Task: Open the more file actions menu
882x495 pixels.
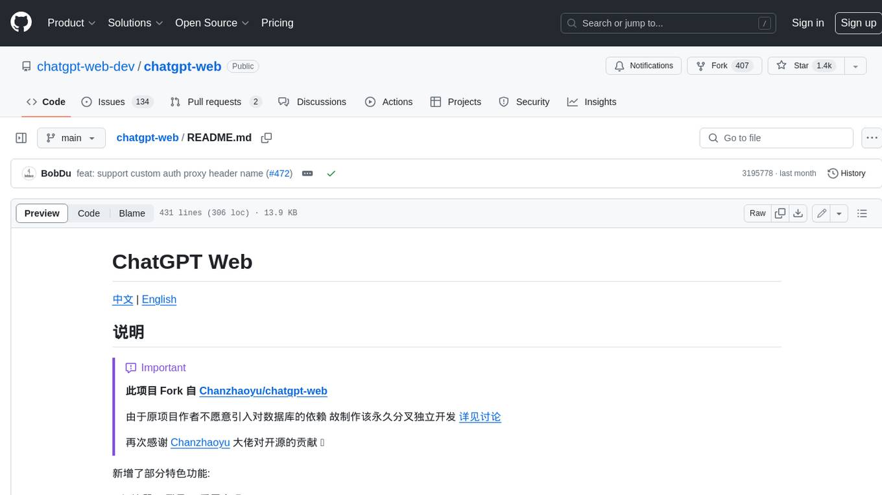Action: 872,138
